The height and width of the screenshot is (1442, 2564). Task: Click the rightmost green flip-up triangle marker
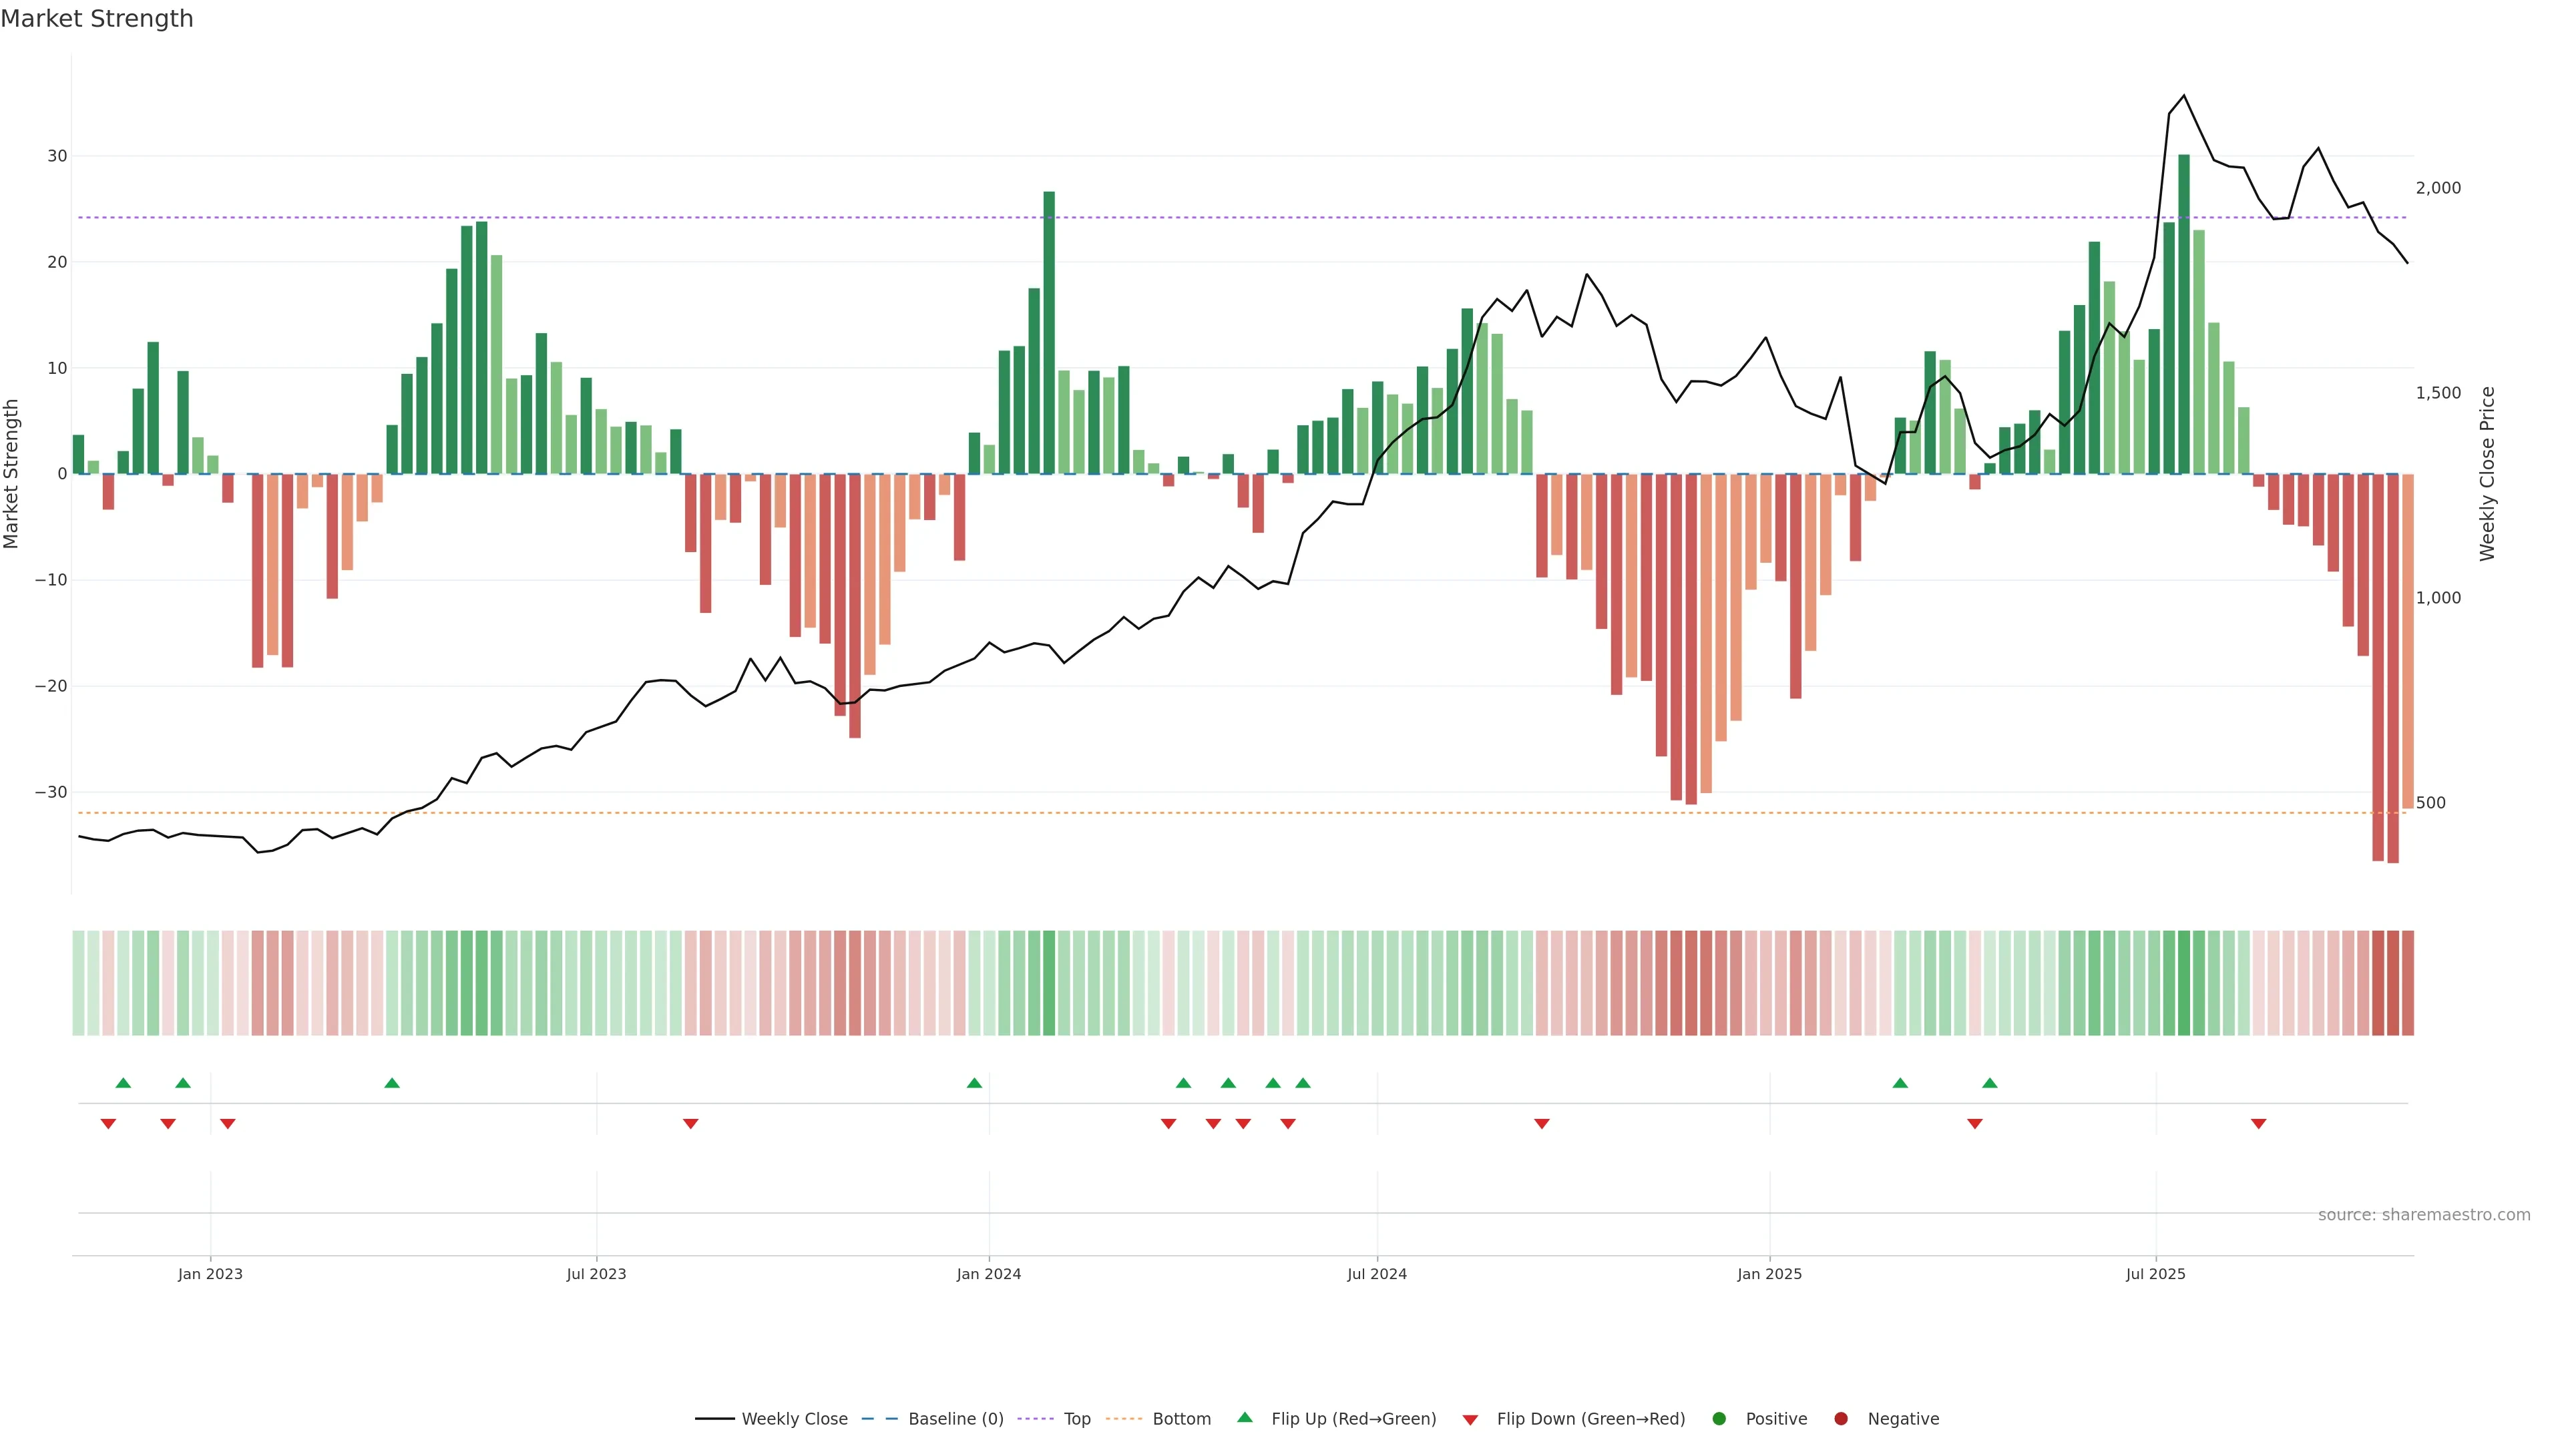tap(1990, 1083)
